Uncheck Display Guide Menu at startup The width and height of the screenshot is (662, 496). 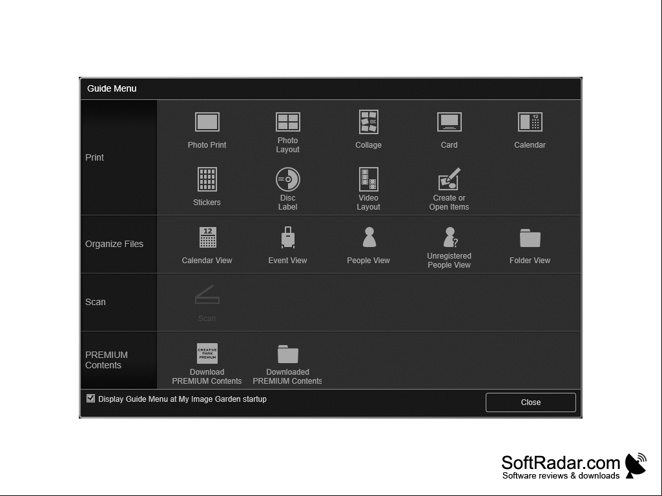point(90,398)
